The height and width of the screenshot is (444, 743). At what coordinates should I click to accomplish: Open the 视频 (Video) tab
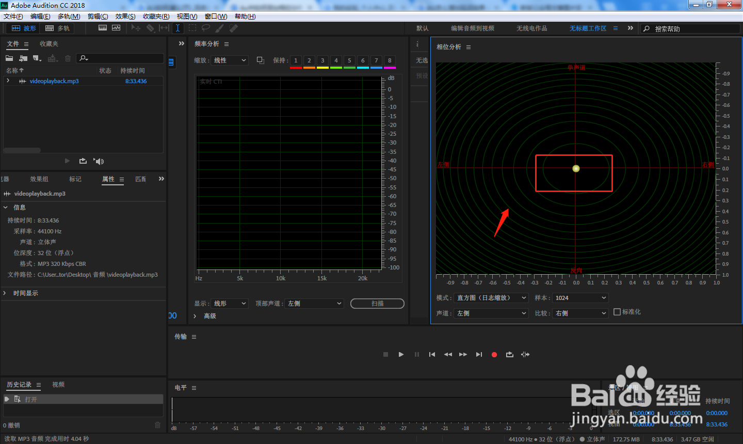click(58, 385)
